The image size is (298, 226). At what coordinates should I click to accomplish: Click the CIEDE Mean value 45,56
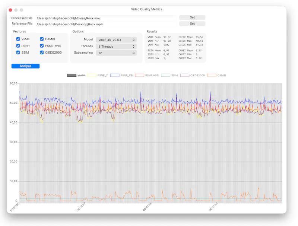(x=199, y=37)
